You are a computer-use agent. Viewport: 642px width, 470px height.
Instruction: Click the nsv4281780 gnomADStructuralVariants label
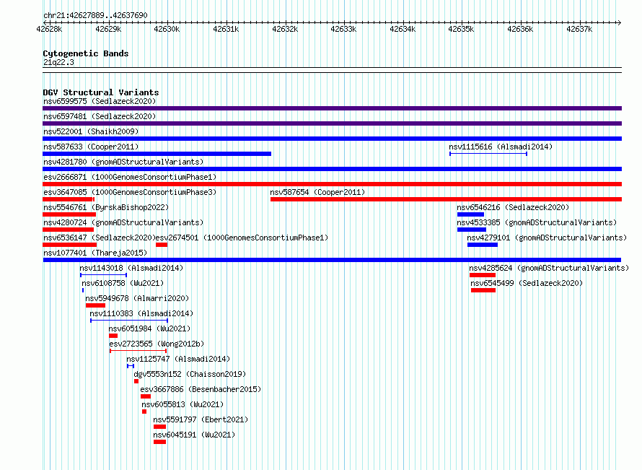point(123,162)
